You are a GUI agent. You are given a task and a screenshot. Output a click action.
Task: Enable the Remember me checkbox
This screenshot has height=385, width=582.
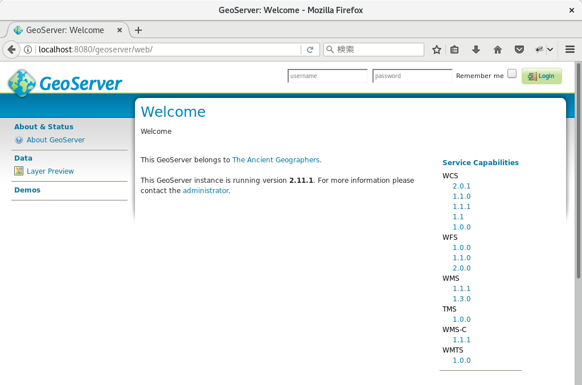(x=512, y=73)
